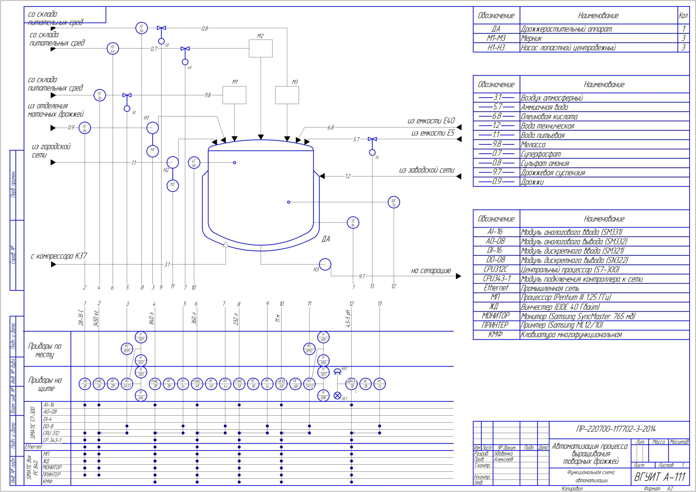
Task: Click the motor circle labeled M1 below pump H1
Action: 153,151
